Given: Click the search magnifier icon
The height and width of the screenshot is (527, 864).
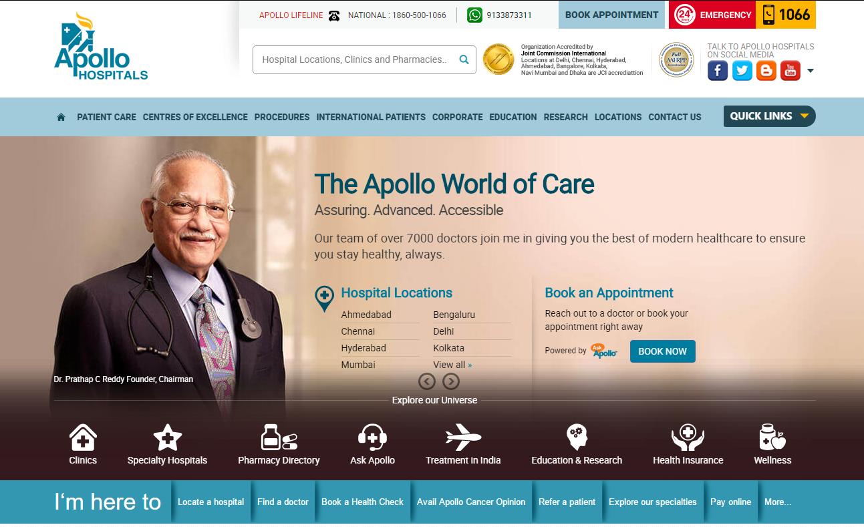Looking at the screenshot, I should click(x=464, y=59).
